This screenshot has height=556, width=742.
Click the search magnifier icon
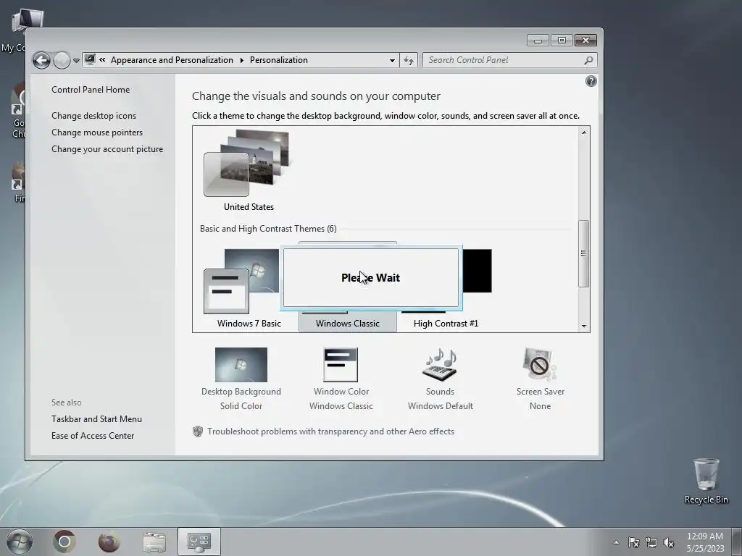coord(588,60)
